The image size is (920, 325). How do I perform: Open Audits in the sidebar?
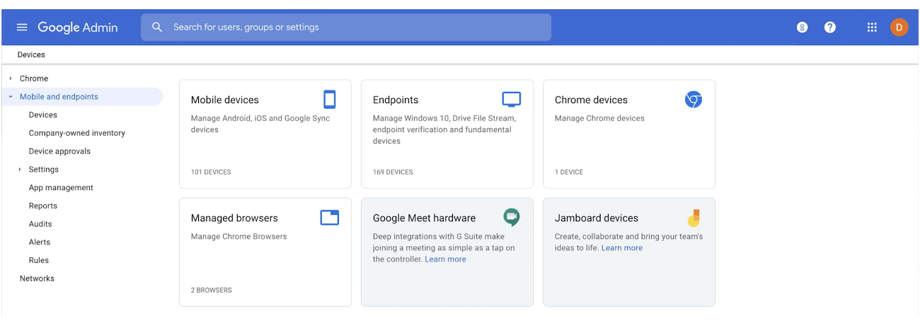[40, 224]
